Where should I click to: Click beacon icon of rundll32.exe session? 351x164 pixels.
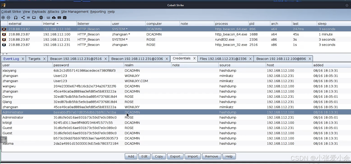pos(4,40)
